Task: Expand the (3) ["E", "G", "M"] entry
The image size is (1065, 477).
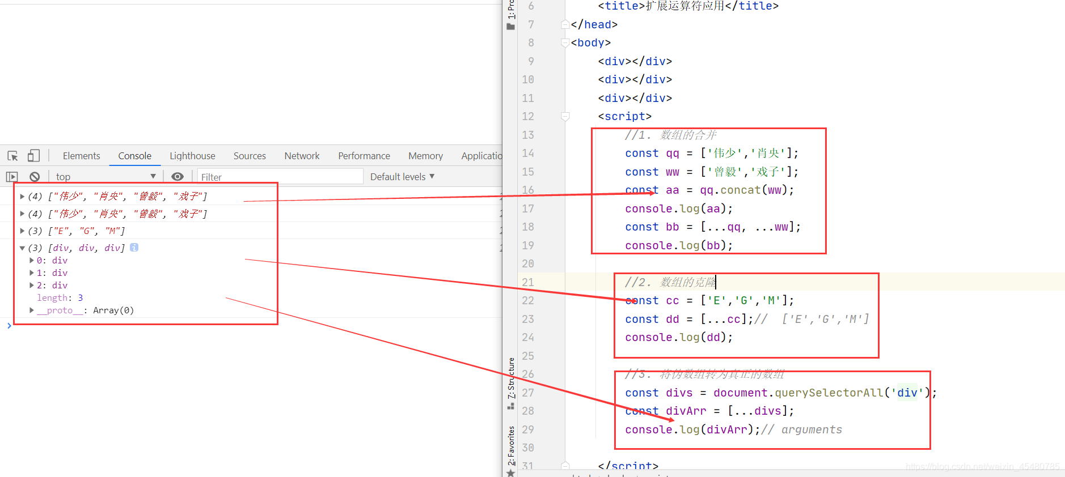Action: 22,231
